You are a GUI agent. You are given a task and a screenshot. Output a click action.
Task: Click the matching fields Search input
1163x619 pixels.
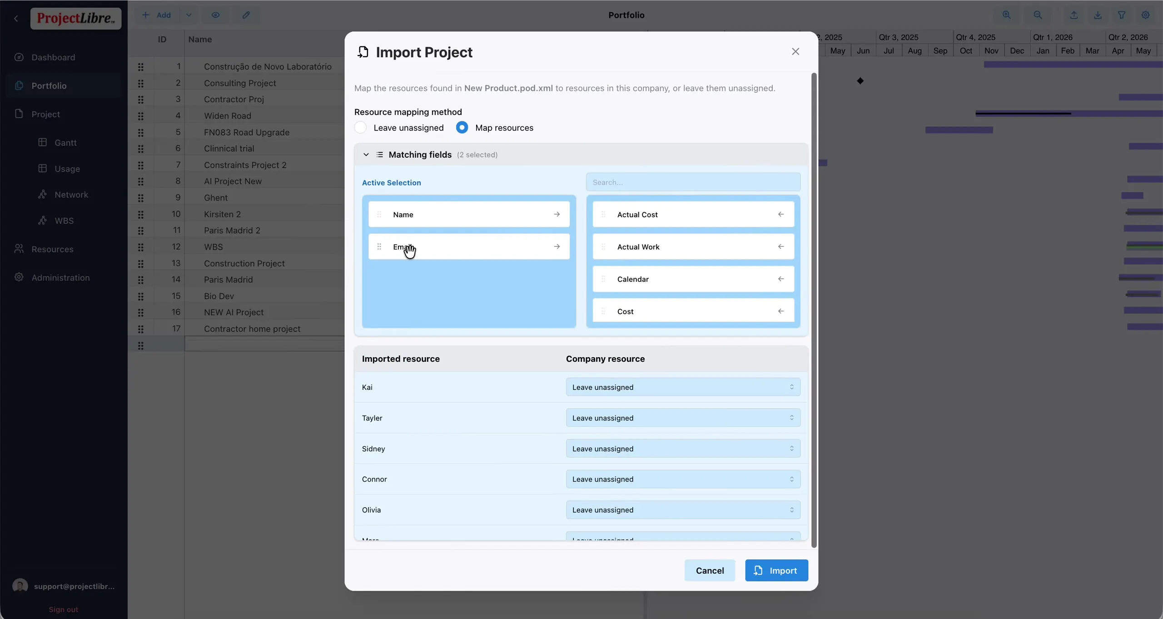[x=693, y=182]
